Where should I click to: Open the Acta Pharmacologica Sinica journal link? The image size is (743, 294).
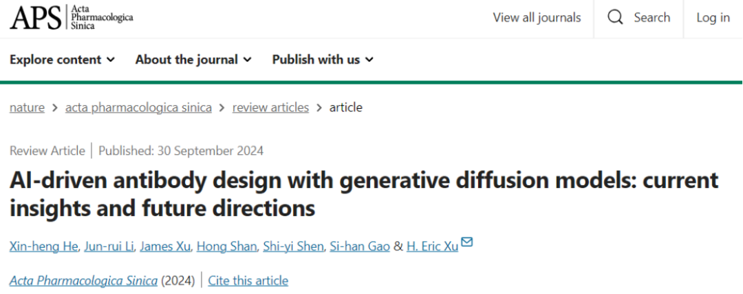tap(83, 280)
